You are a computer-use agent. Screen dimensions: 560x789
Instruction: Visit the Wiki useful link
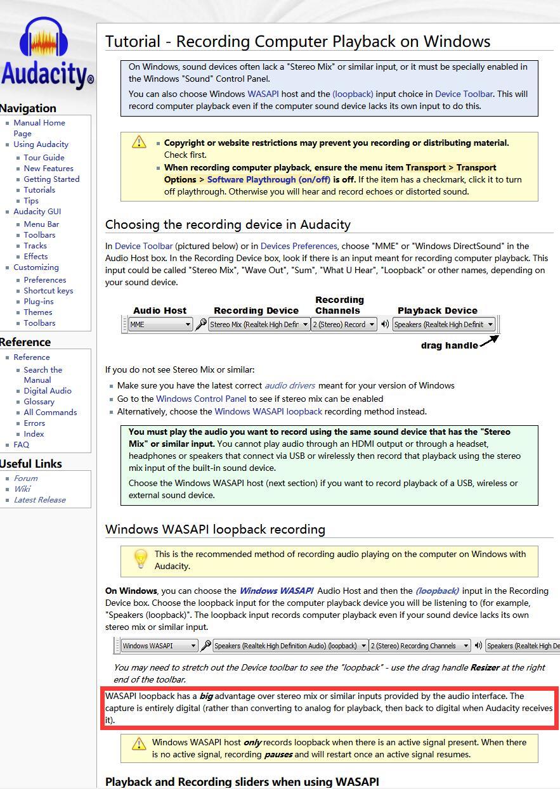[x=22, y=489]
